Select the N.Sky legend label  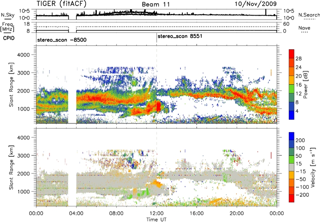[x=8, y=15]
